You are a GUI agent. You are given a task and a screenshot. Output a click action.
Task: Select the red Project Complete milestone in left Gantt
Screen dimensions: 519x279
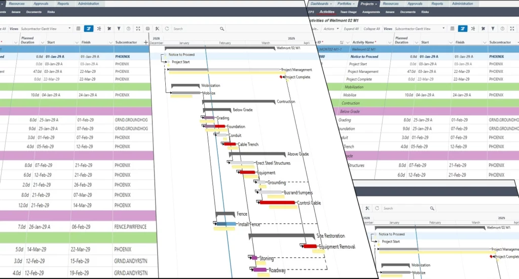[281, 77]
